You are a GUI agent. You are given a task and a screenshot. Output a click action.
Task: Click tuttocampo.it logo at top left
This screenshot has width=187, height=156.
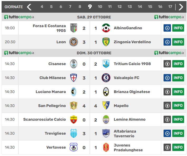click(x=19, y=17)
